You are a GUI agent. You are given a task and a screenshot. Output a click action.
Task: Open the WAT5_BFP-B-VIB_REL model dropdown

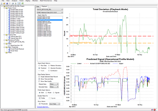pyautogui.click(x=50, y=9)
